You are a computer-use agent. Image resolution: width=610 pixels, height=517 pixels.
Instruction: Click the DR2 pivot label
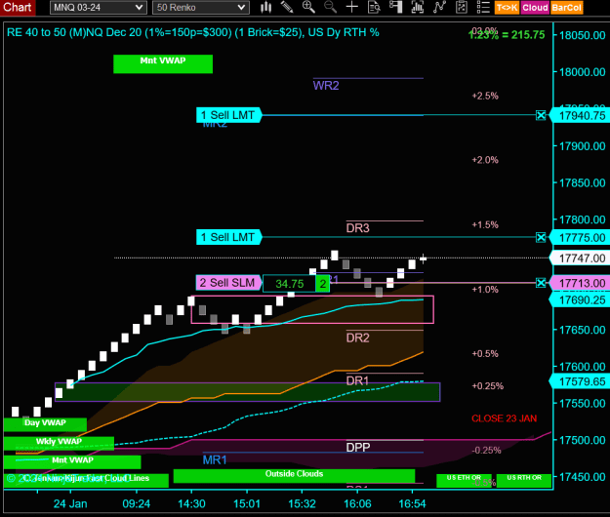(x=358, y=338)
